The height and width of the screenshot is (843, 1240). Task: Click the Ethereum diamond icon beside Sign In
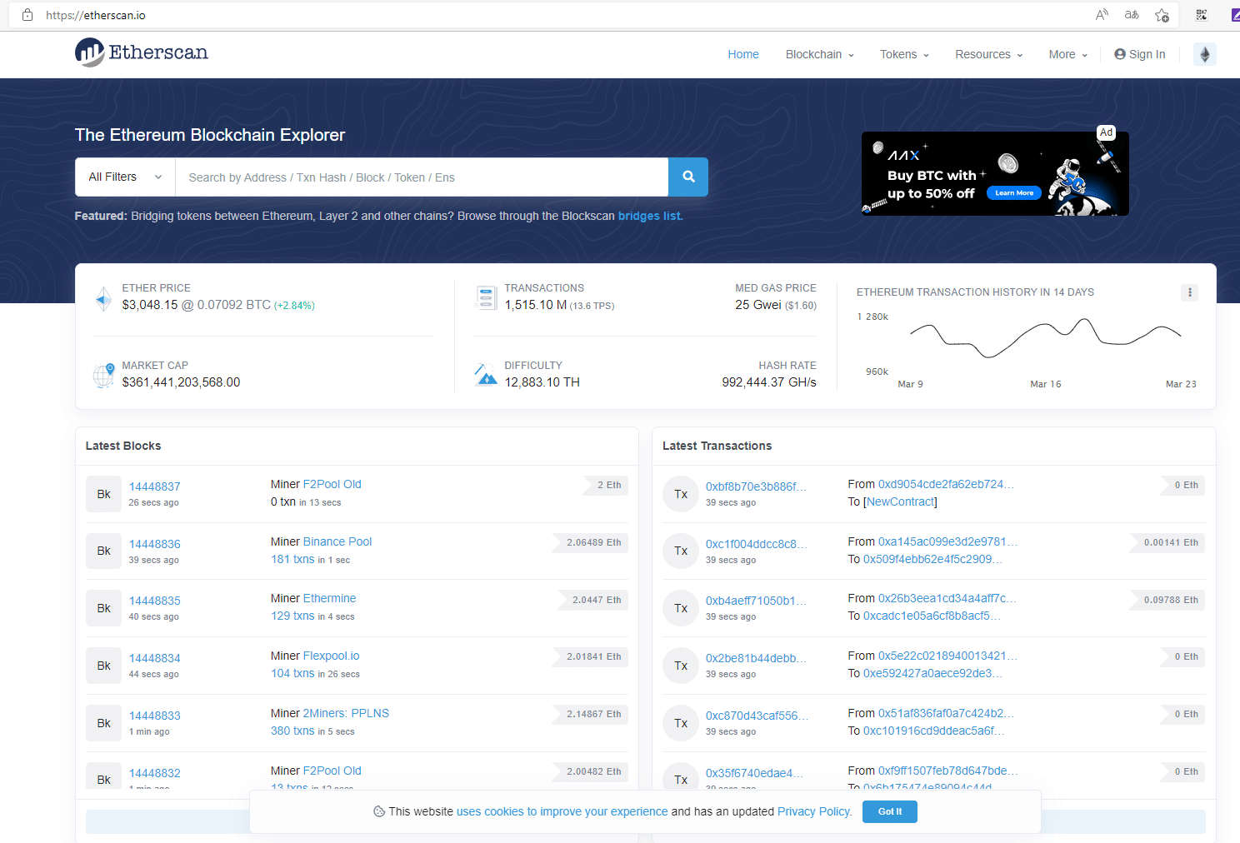(x=1204, y=54)
